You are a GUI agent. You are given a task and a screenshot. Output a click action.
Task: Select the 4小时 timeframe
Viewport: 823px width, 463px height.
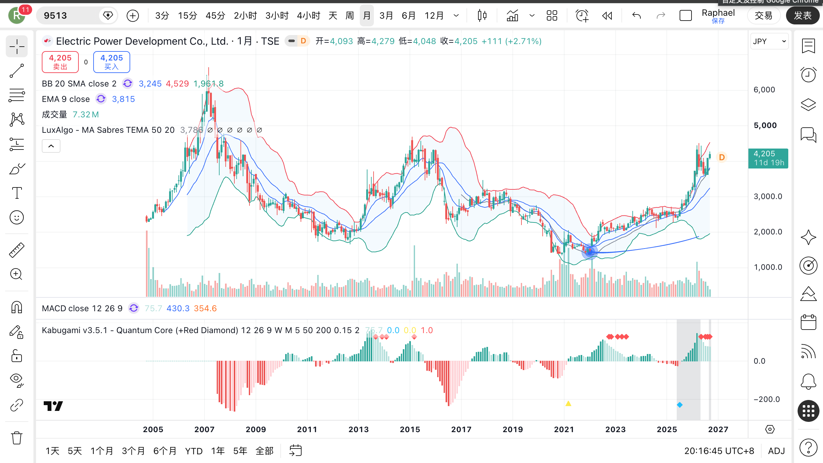click(309, 15)
